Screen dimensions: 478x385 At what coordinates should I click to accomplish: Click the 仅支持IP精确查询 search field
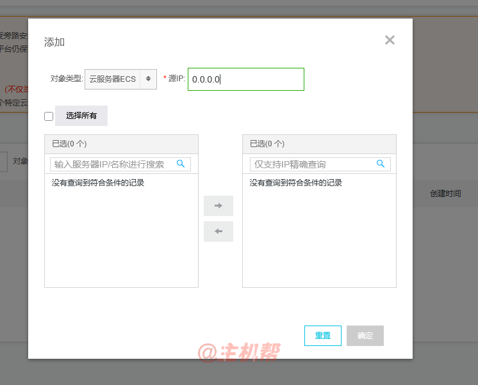click(x=320, y=164)
